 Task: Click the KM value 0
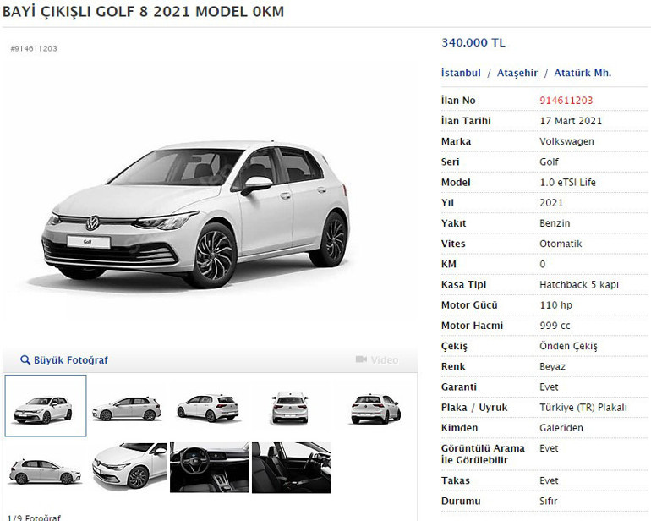542,264
